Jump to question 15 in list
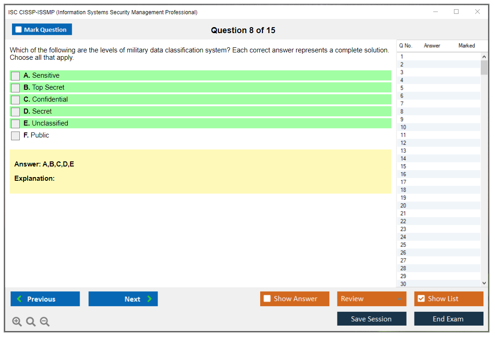The width and height of the screenshot is (495, 338). pos(403,166)
